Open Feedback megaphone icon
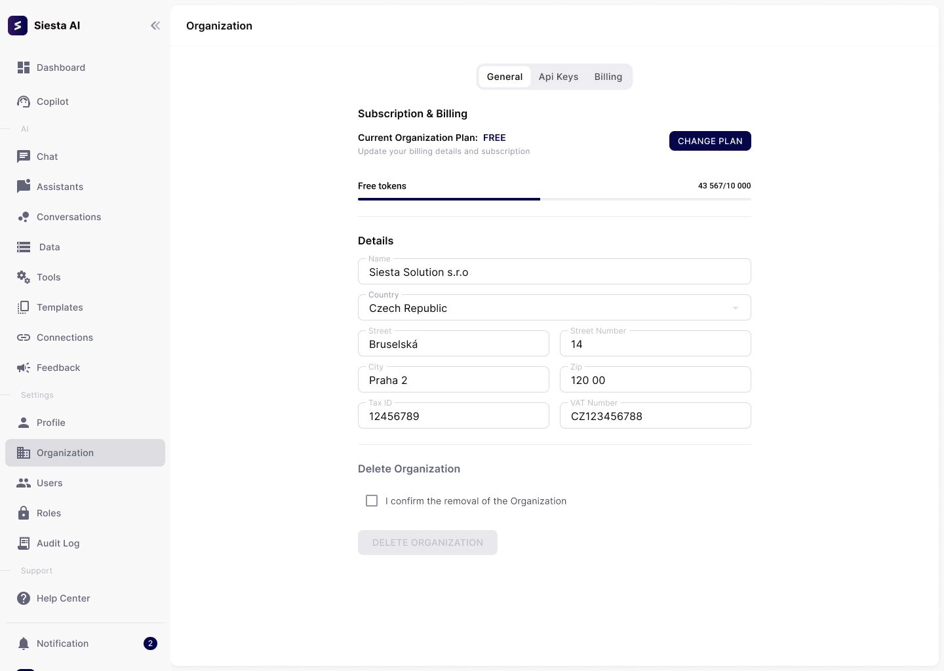 click(x=24, y=368)
